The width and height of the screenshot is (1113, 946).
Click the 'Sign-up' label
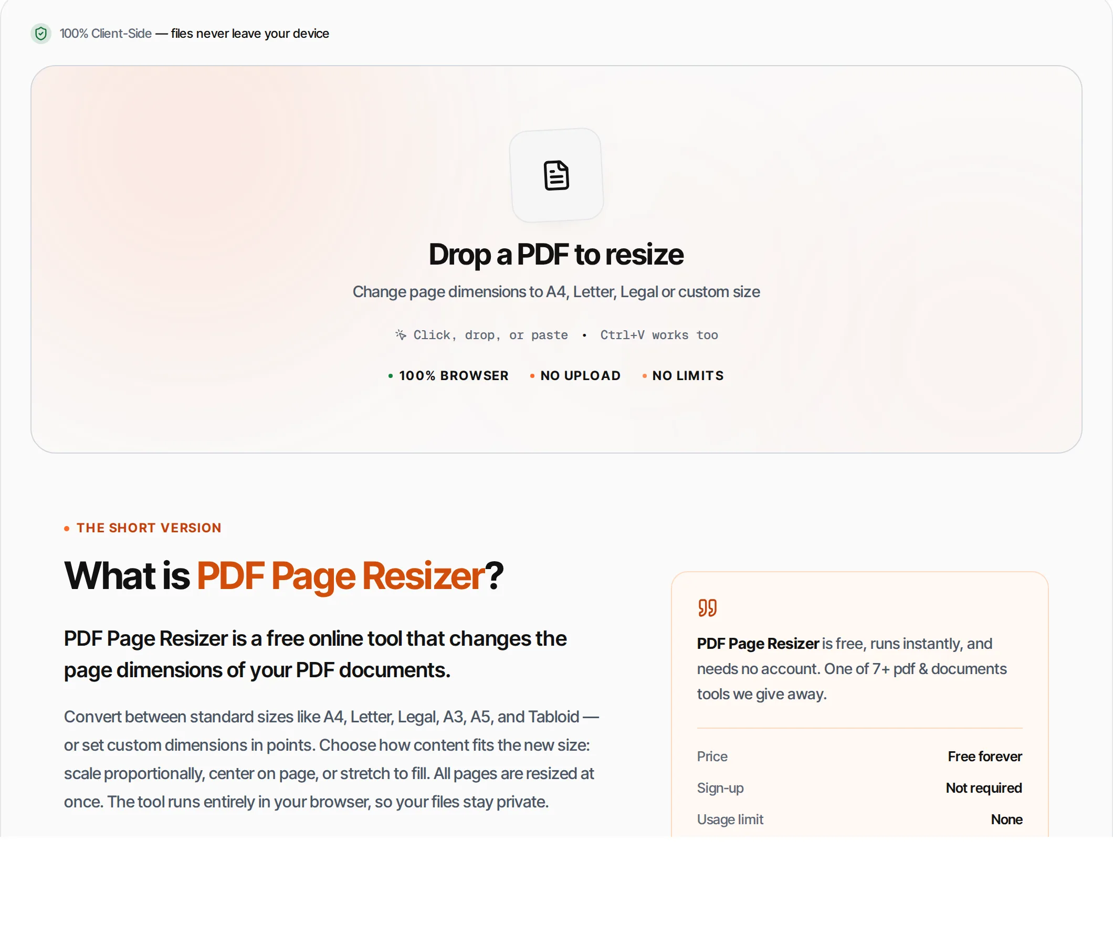coord(720,789)
